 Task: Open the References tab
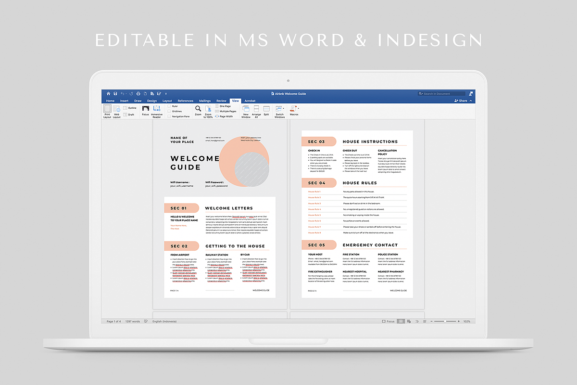[186, 101]
